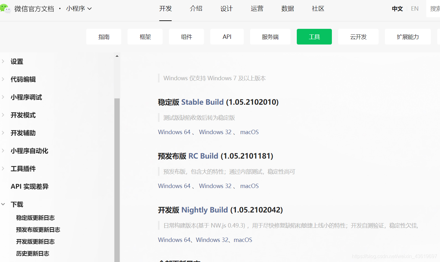Open the Nightly Build heading link

pyautogui.click(x=205, y=210)
